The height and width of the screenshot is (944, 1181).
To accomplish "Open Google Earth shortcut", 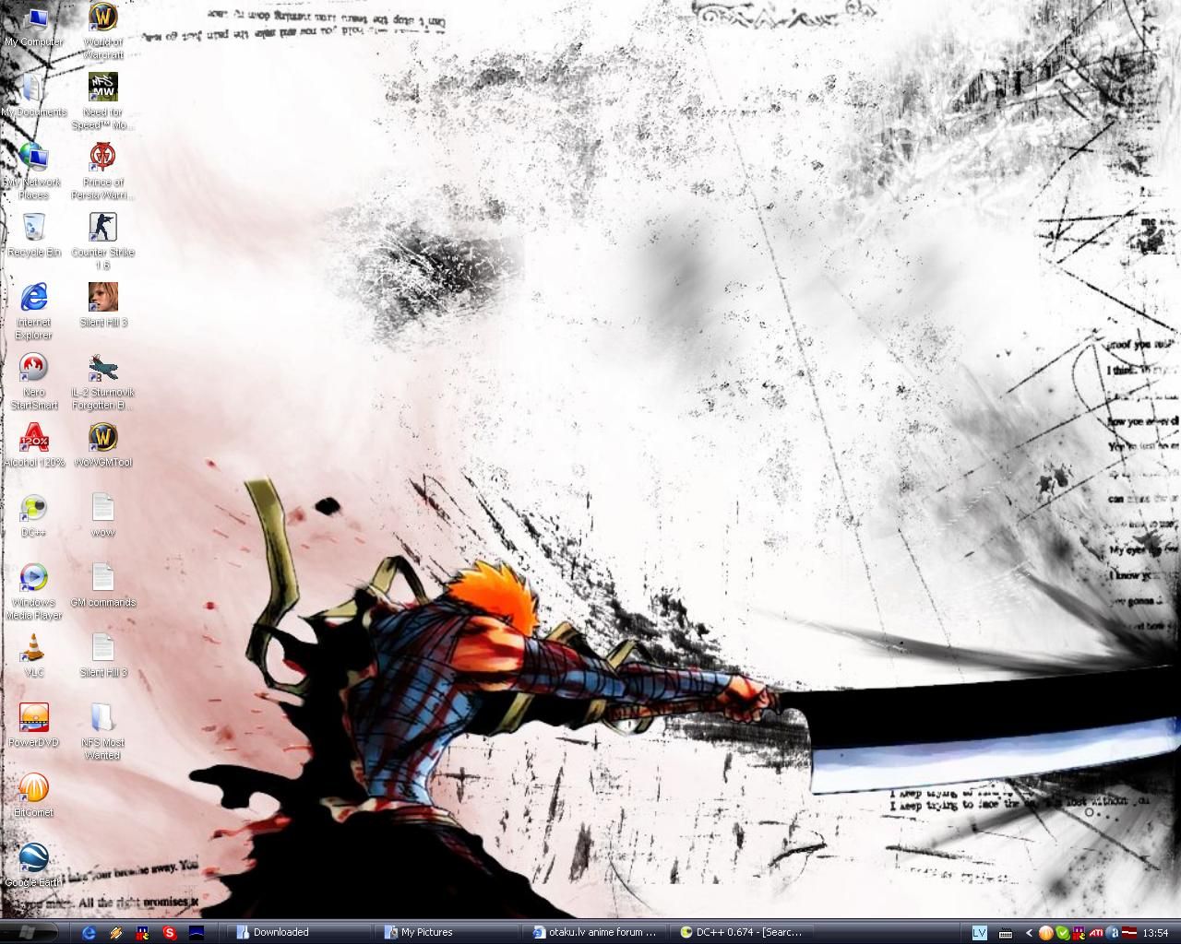I will pos(34,866).
